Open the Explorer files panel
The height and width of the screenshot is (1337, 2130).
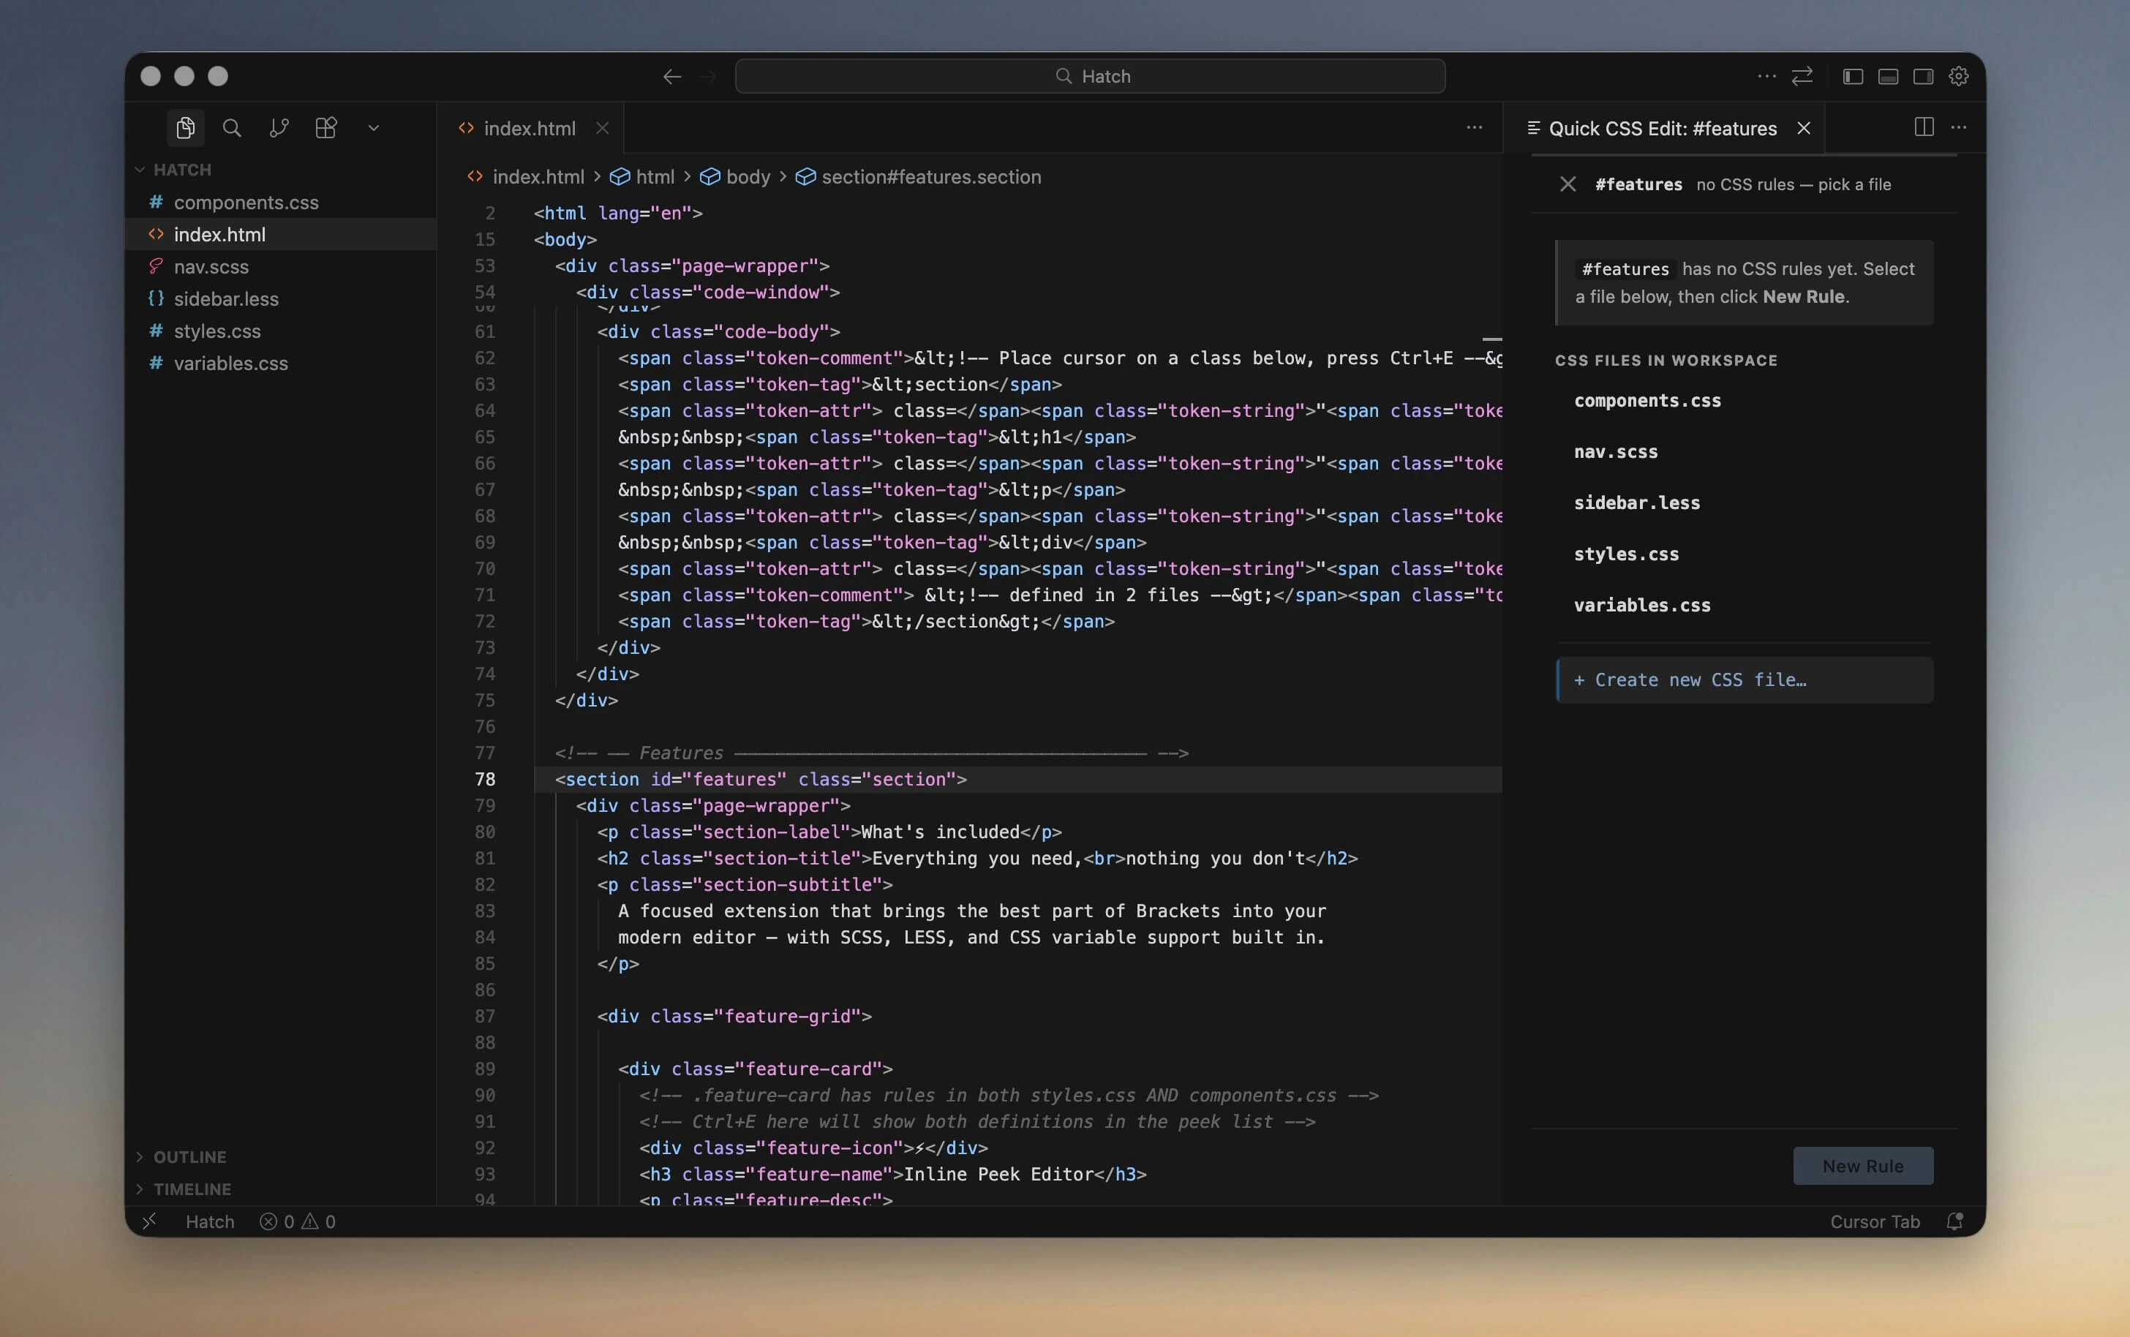[186, 127]
